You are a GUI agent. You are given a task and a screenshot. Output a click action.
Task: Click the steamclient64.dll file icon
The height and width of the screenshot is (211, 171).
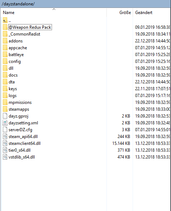(5, 143)
